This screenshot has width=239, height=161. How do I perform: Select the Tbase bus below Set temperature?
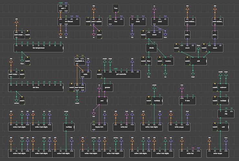click(x=22, y=61)
